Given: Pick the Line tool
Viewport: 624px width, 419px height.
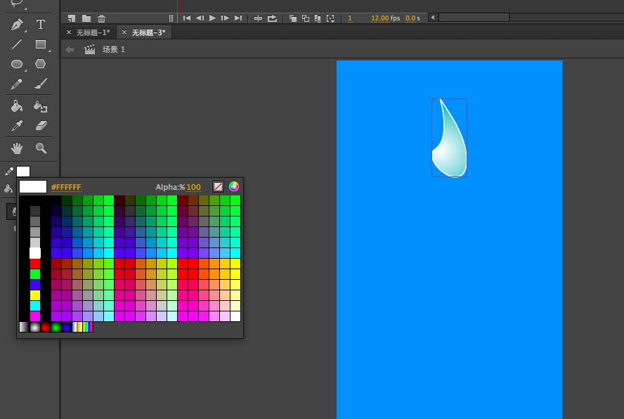Looking at the screenshot, I should [17, 44].
